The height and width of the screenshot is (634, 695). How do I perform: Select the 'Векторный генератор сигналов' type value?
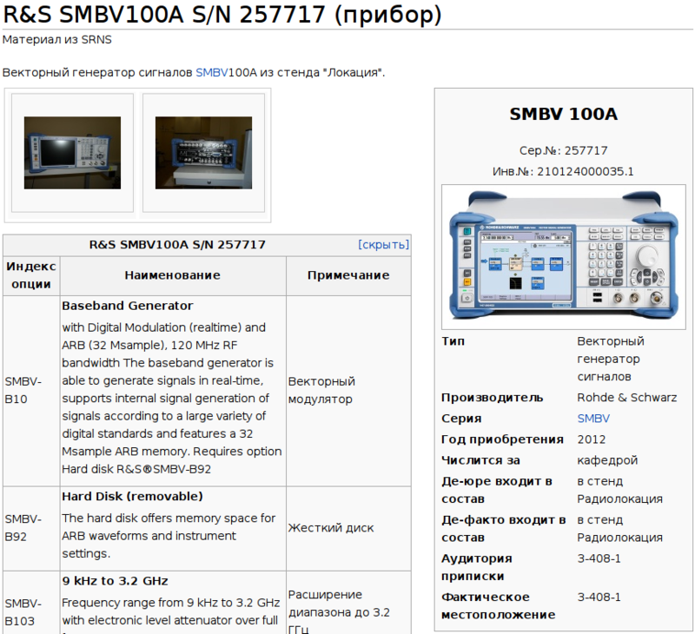[611, 359]
